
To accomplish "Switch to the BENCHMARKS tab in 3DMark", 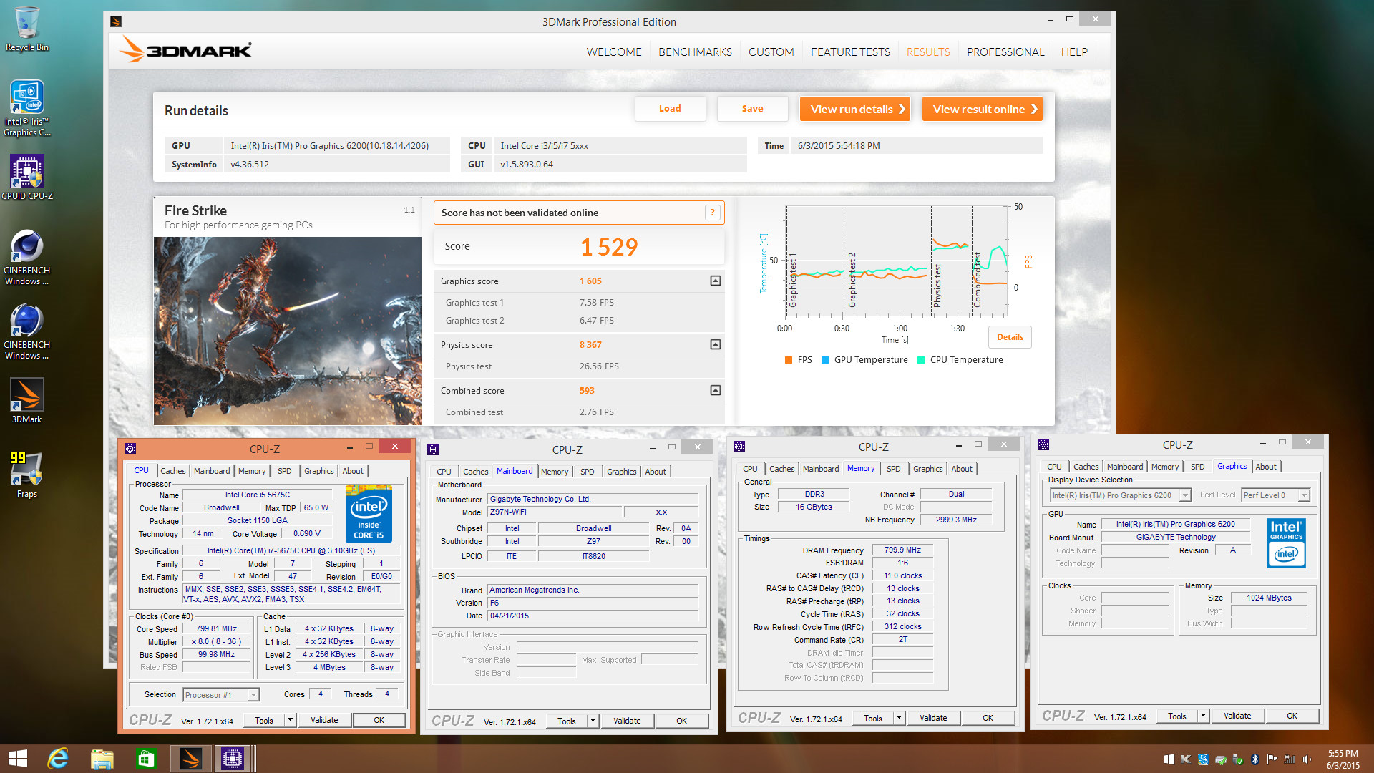I will (695, 52).
